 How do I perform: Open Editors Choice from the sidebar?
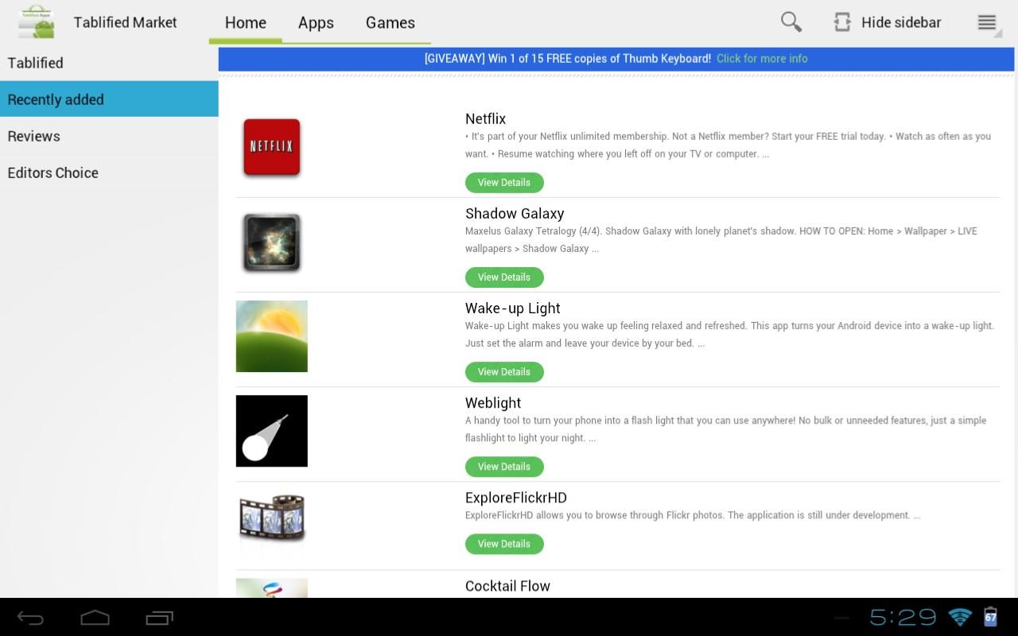52,173
